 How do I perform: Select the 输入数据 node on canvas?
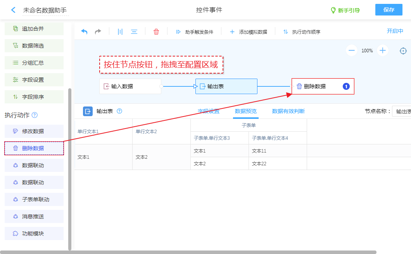(x=130, y=86)
